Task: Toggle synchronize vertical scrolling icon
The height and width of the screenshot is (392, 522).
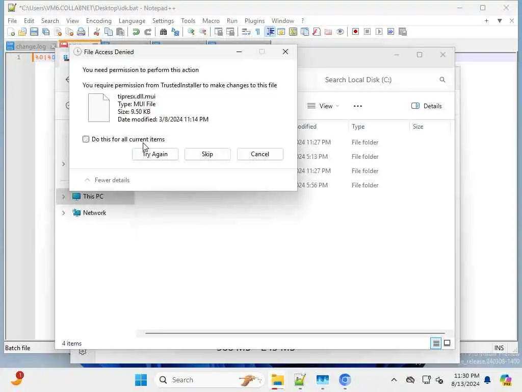Action: [218, 32]
